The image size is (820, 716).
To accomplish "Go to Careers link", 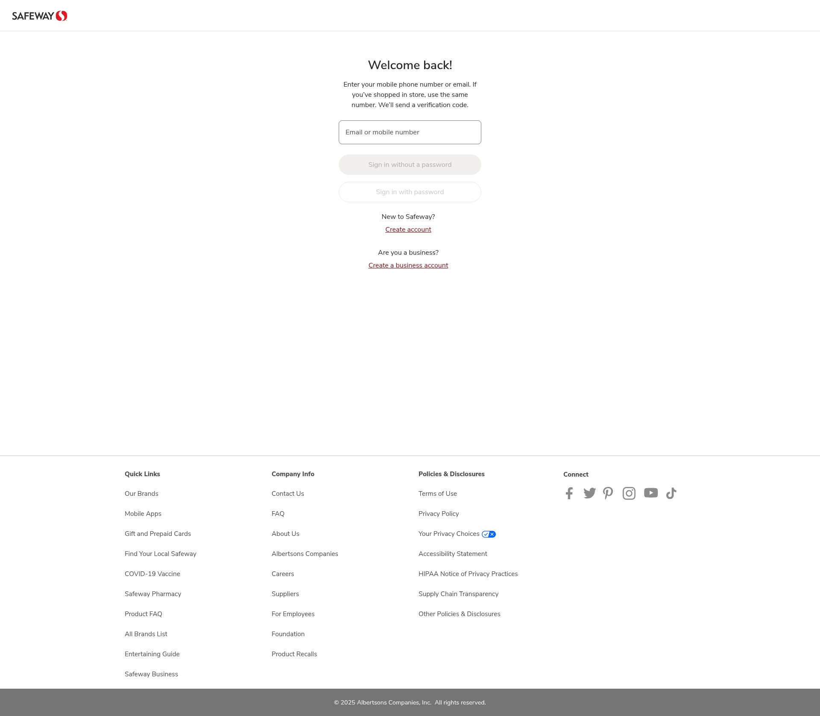I will (x=283, y=574).
